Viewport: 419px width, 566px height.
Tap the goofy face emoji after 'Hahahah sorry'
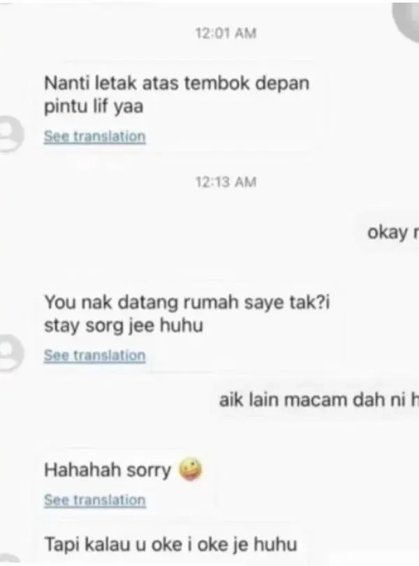point(191,469)
